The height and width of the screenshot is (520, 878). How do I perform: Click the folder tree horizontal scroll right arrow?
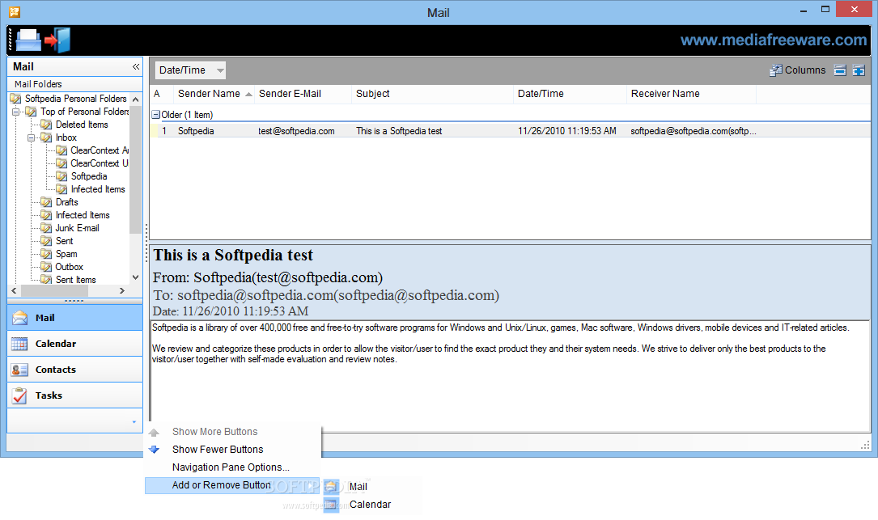tap(122, 291)
